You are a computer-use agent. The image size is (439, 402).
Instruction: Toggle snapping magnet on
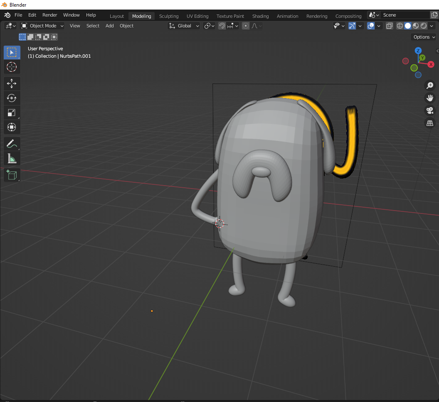(x=222, y=26)
